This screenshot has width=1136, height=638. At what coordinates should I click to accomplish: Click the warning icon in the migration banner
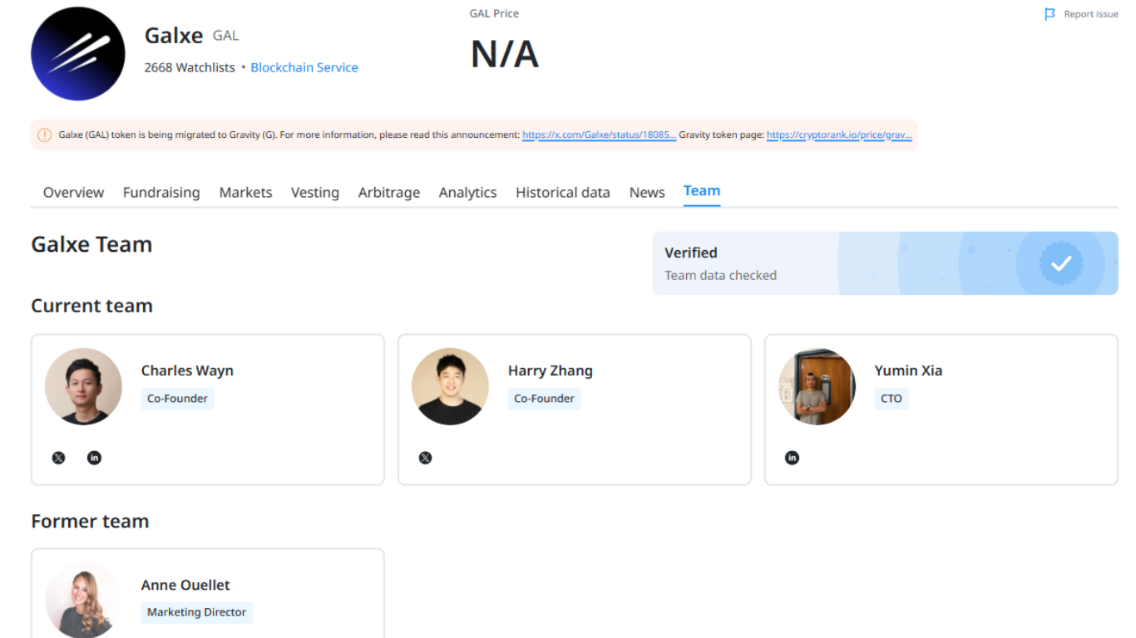pyautogui.click(x=44, y=134)
